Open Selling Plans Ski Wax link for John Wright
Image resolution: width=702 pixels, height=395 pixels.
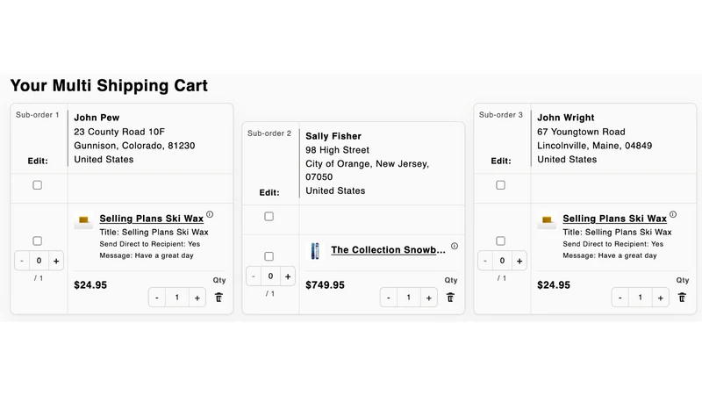tap(615, 219)
